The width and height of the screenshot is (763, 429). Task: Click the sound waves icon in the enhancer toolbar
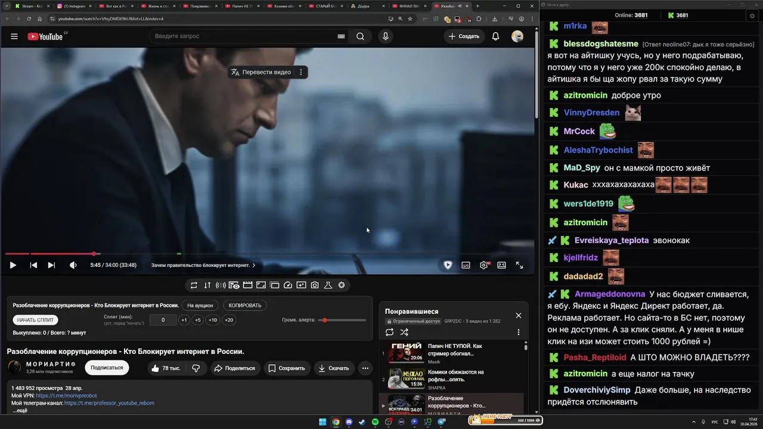point(221,285)
